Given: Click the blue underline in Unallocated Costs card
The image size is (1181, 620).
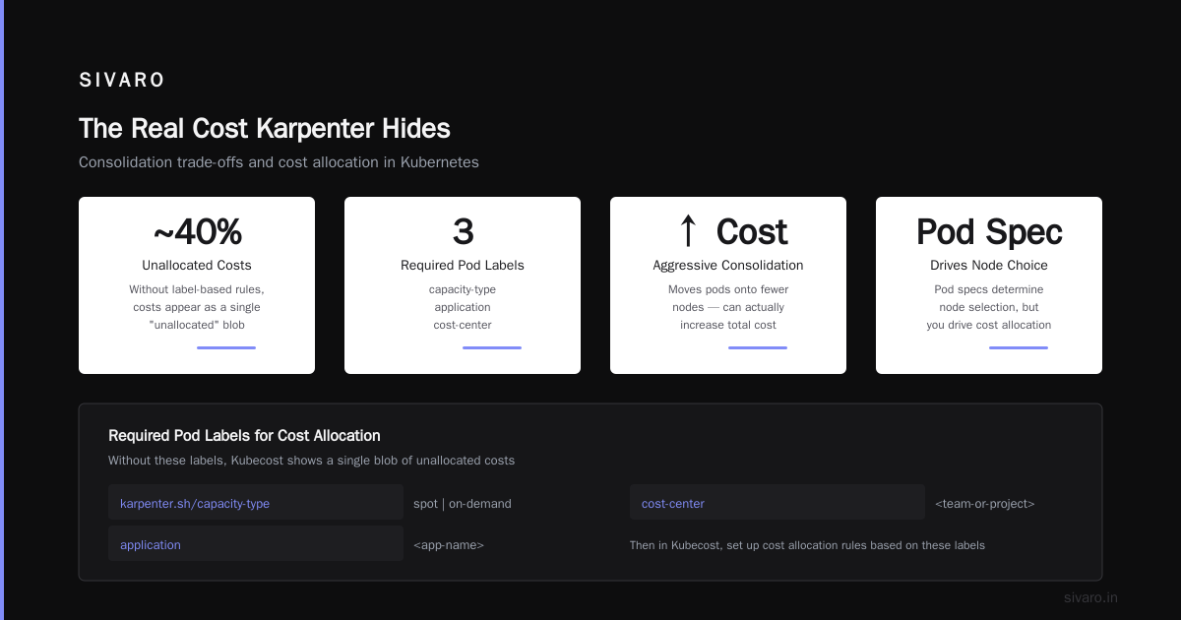Looking at the screenshot, I should point(226,347).
